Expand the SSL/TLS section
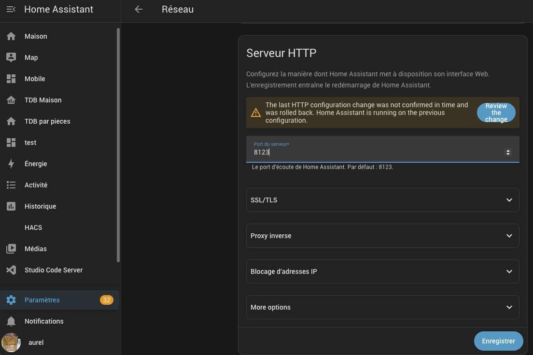 [382, 200]
